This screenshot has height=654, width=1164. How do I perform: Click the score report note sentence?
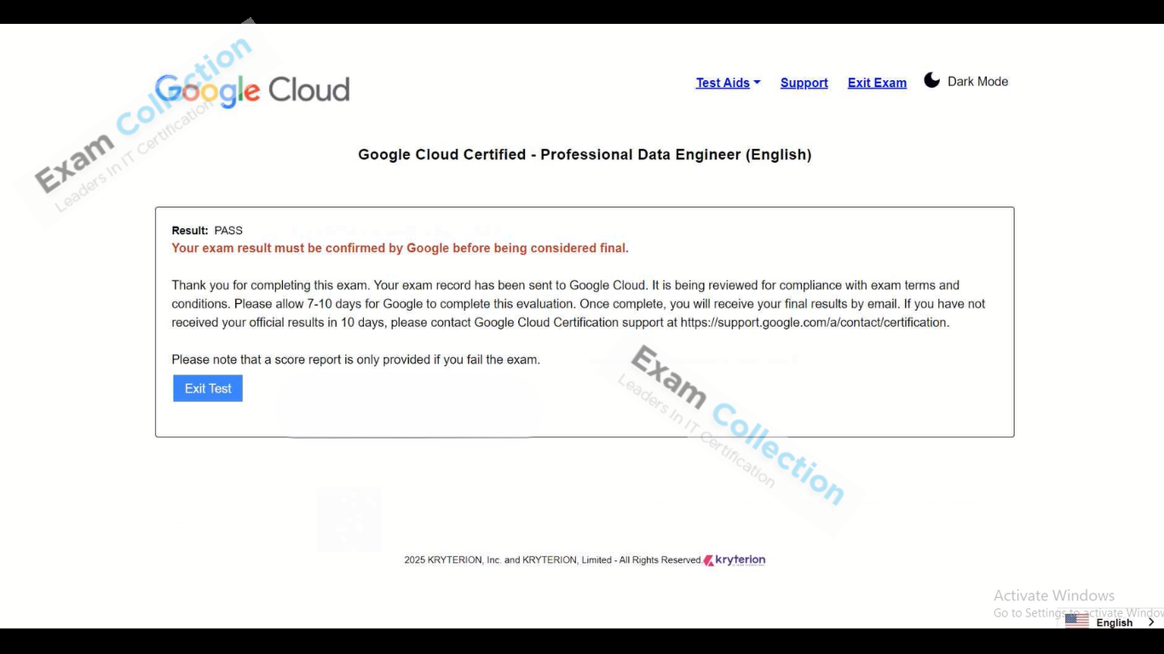tap(355, 360)
